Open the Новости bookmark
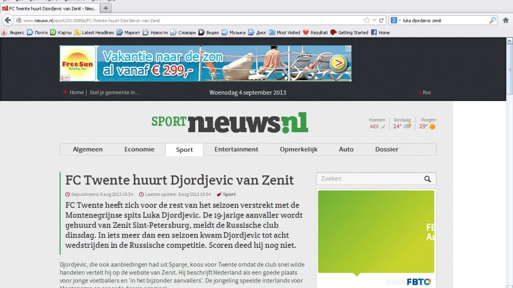This screenshot has height=288, width=513. click(155, 32)
